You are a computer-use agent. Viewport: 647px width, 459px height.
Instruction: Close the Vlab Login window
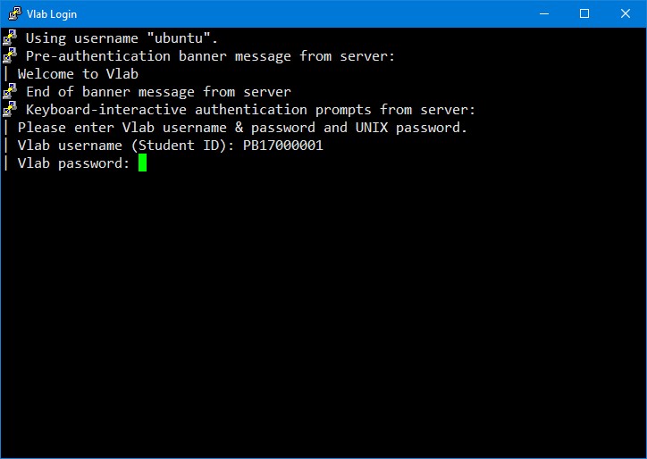(x=626, y=13)
